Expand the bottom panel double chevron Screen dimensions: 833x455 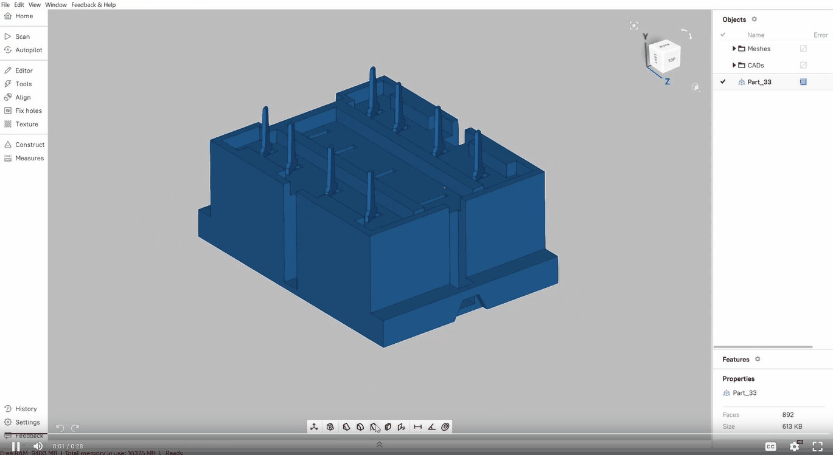(x=379, y=445)
